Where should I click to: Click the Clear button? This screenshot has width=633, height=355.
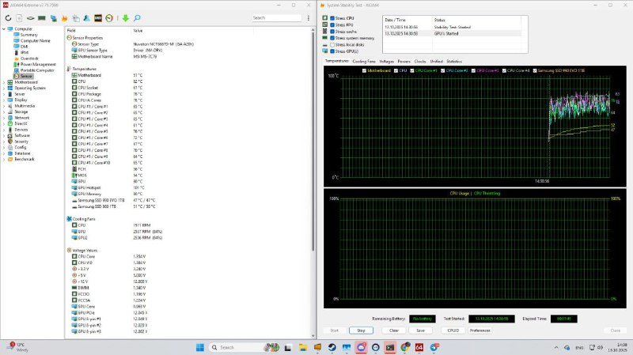point(394,330)
